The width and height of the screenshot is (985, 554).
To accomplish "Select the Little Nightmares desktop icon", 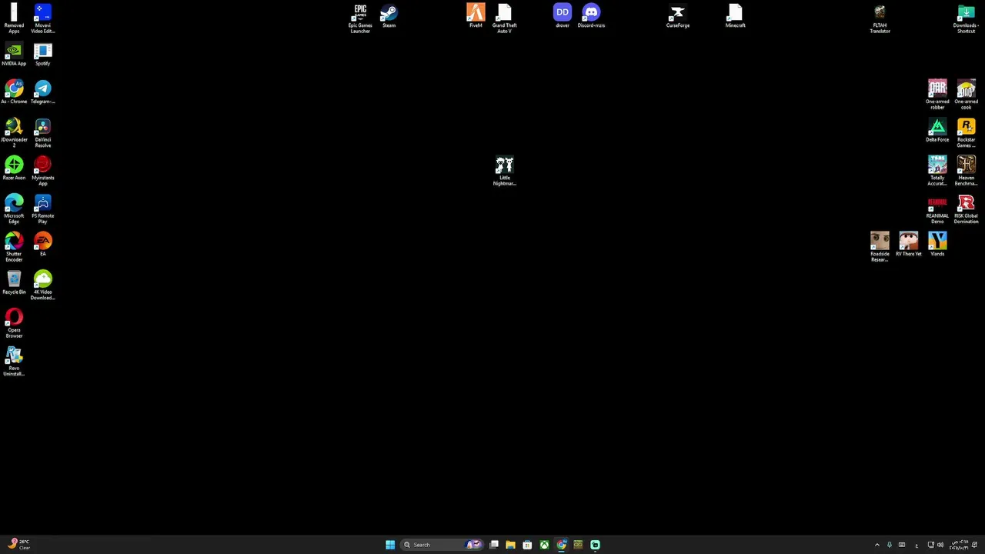I will pos(504,171).
